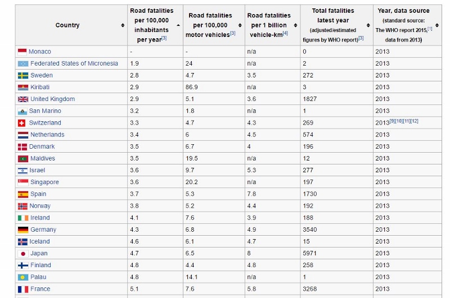Open reference [1] next to WHO report 2015
The height and width of the screenshot is (298, 450).
coord(430,29)
